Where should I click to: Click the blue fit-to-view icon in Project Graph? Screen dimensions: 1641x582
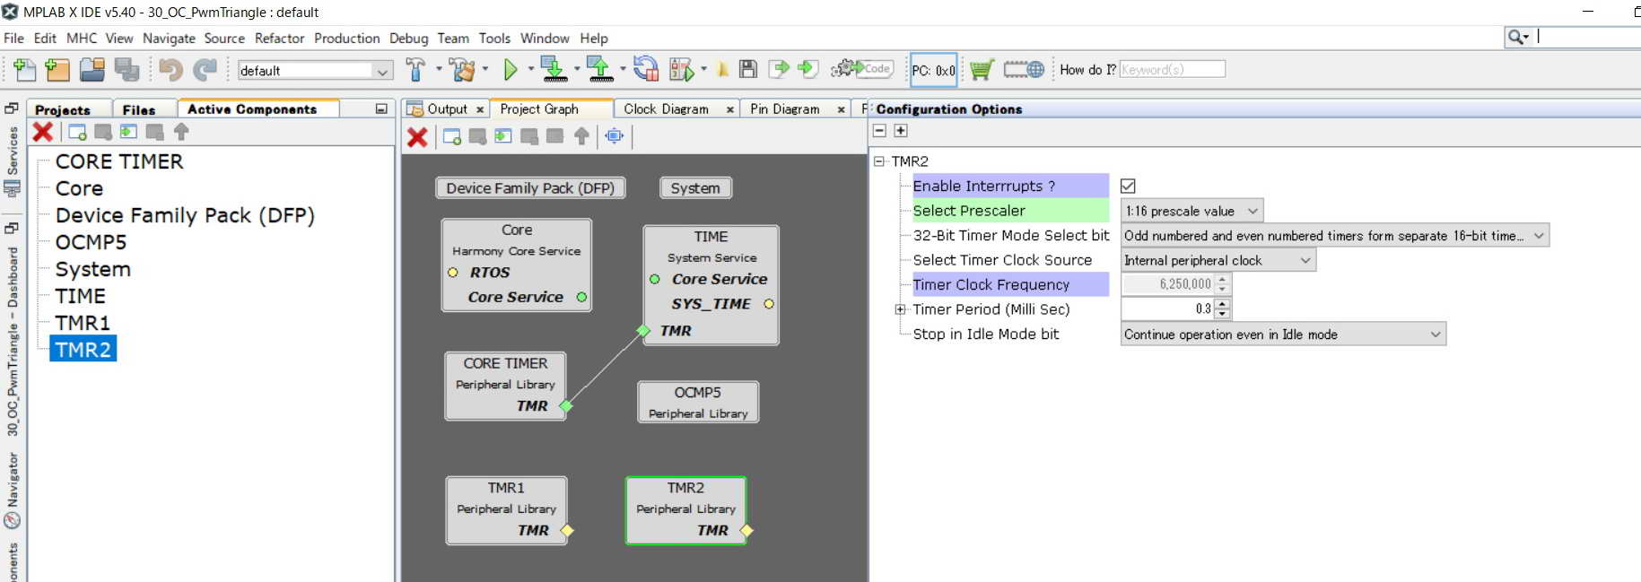615,136
